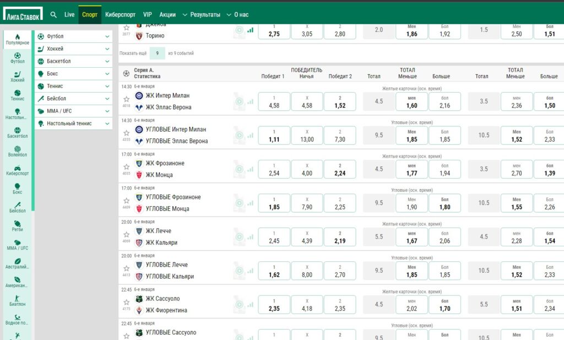Screen dimensions: 564x340
Task: Open statistics bars icon for ЖК Лечче match
Action: point(251,237)
